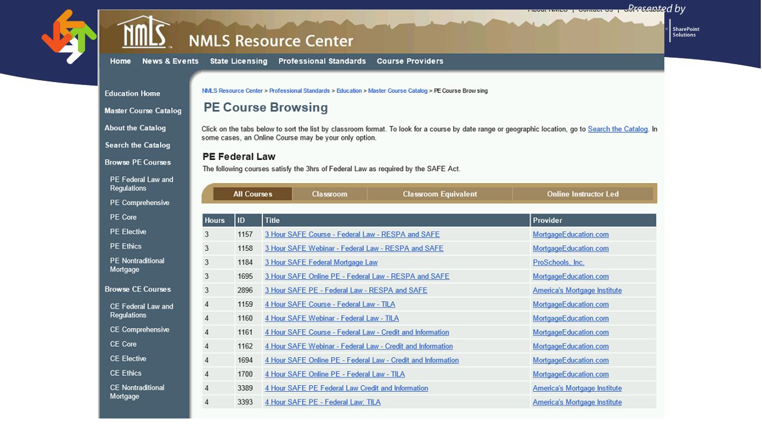Open the Course Providers menu
The image size is (762, 428).
click(x=410, y=61)
